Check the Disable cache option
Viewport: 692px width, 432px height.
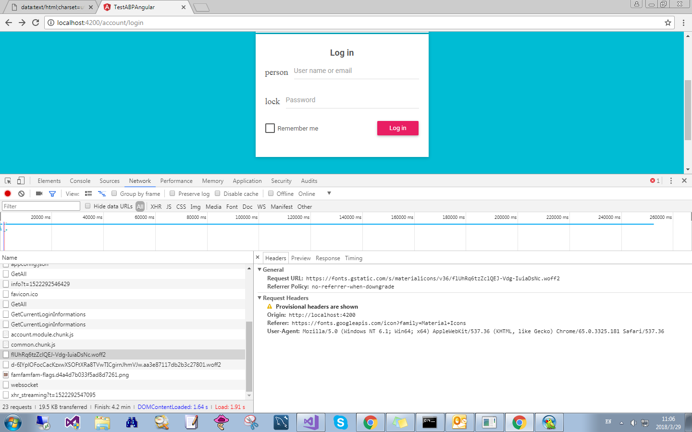point(217,193)
